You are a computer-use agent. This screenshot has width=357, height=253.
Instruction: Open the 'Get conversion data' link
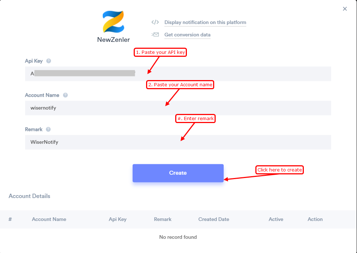187,35
